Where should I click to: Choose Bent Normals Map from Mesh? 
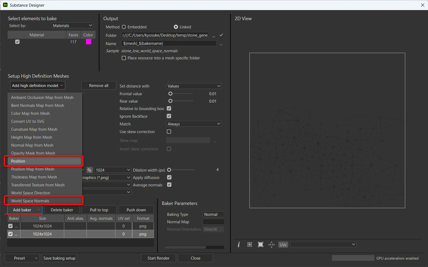pos(45,106)
